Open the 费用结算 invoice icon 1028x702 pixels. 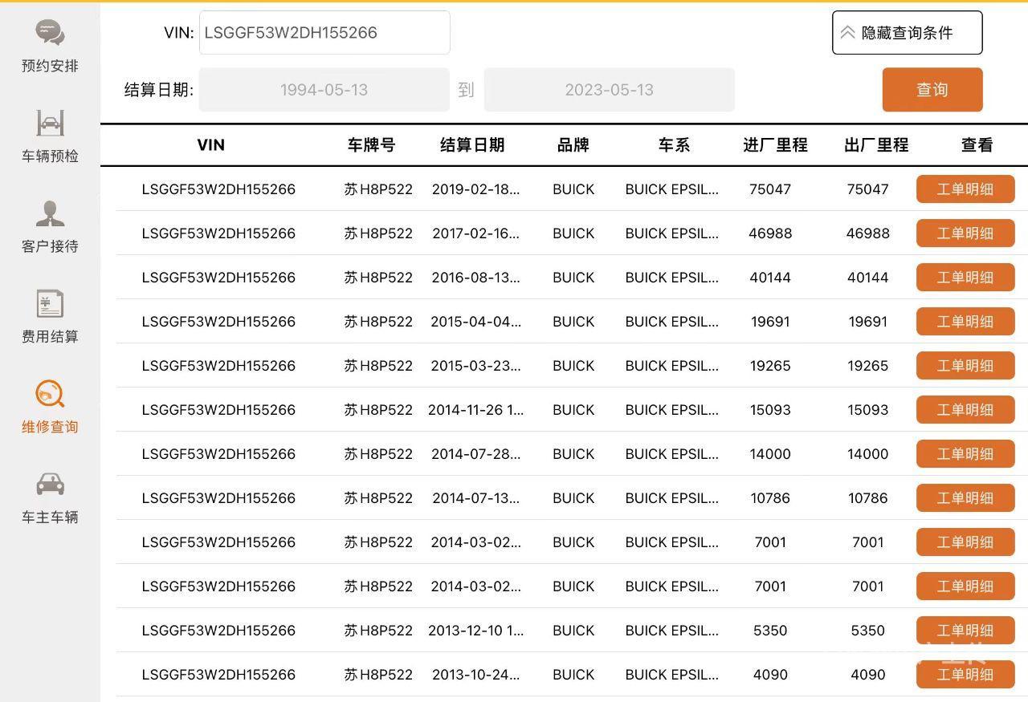pos(50,304)
